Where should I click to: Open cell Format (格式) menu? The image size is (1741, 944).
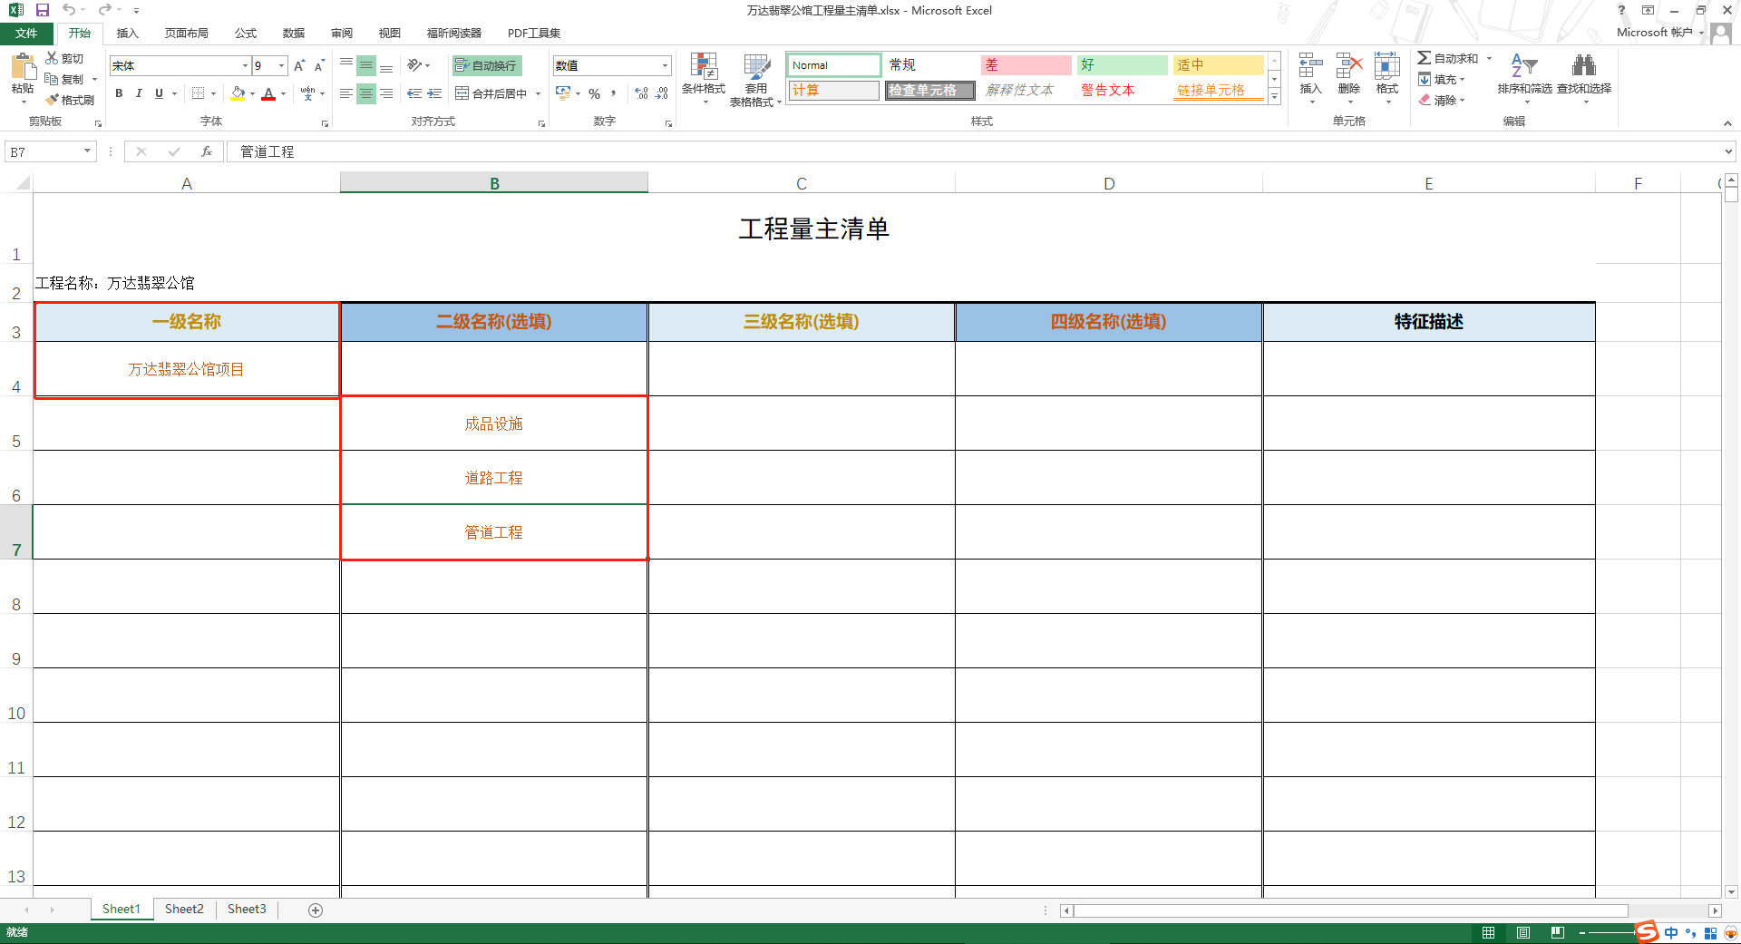point(1387,77)
